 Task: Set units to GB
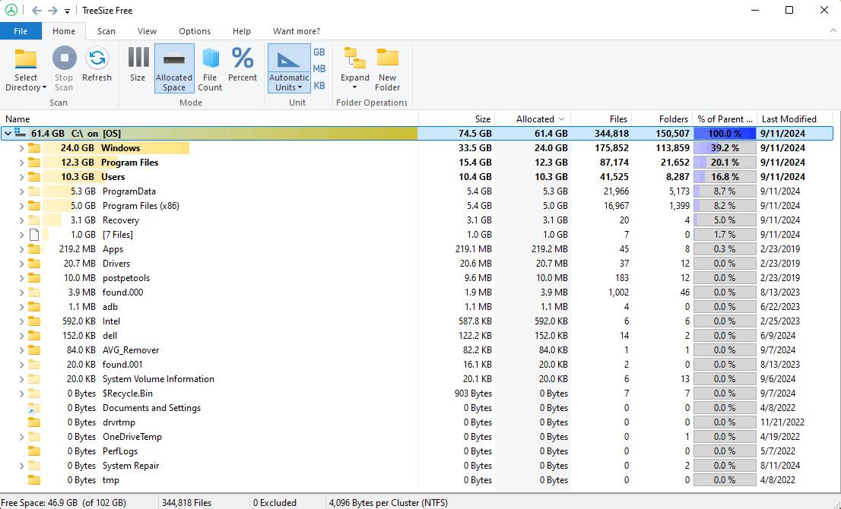coord(319,52)
